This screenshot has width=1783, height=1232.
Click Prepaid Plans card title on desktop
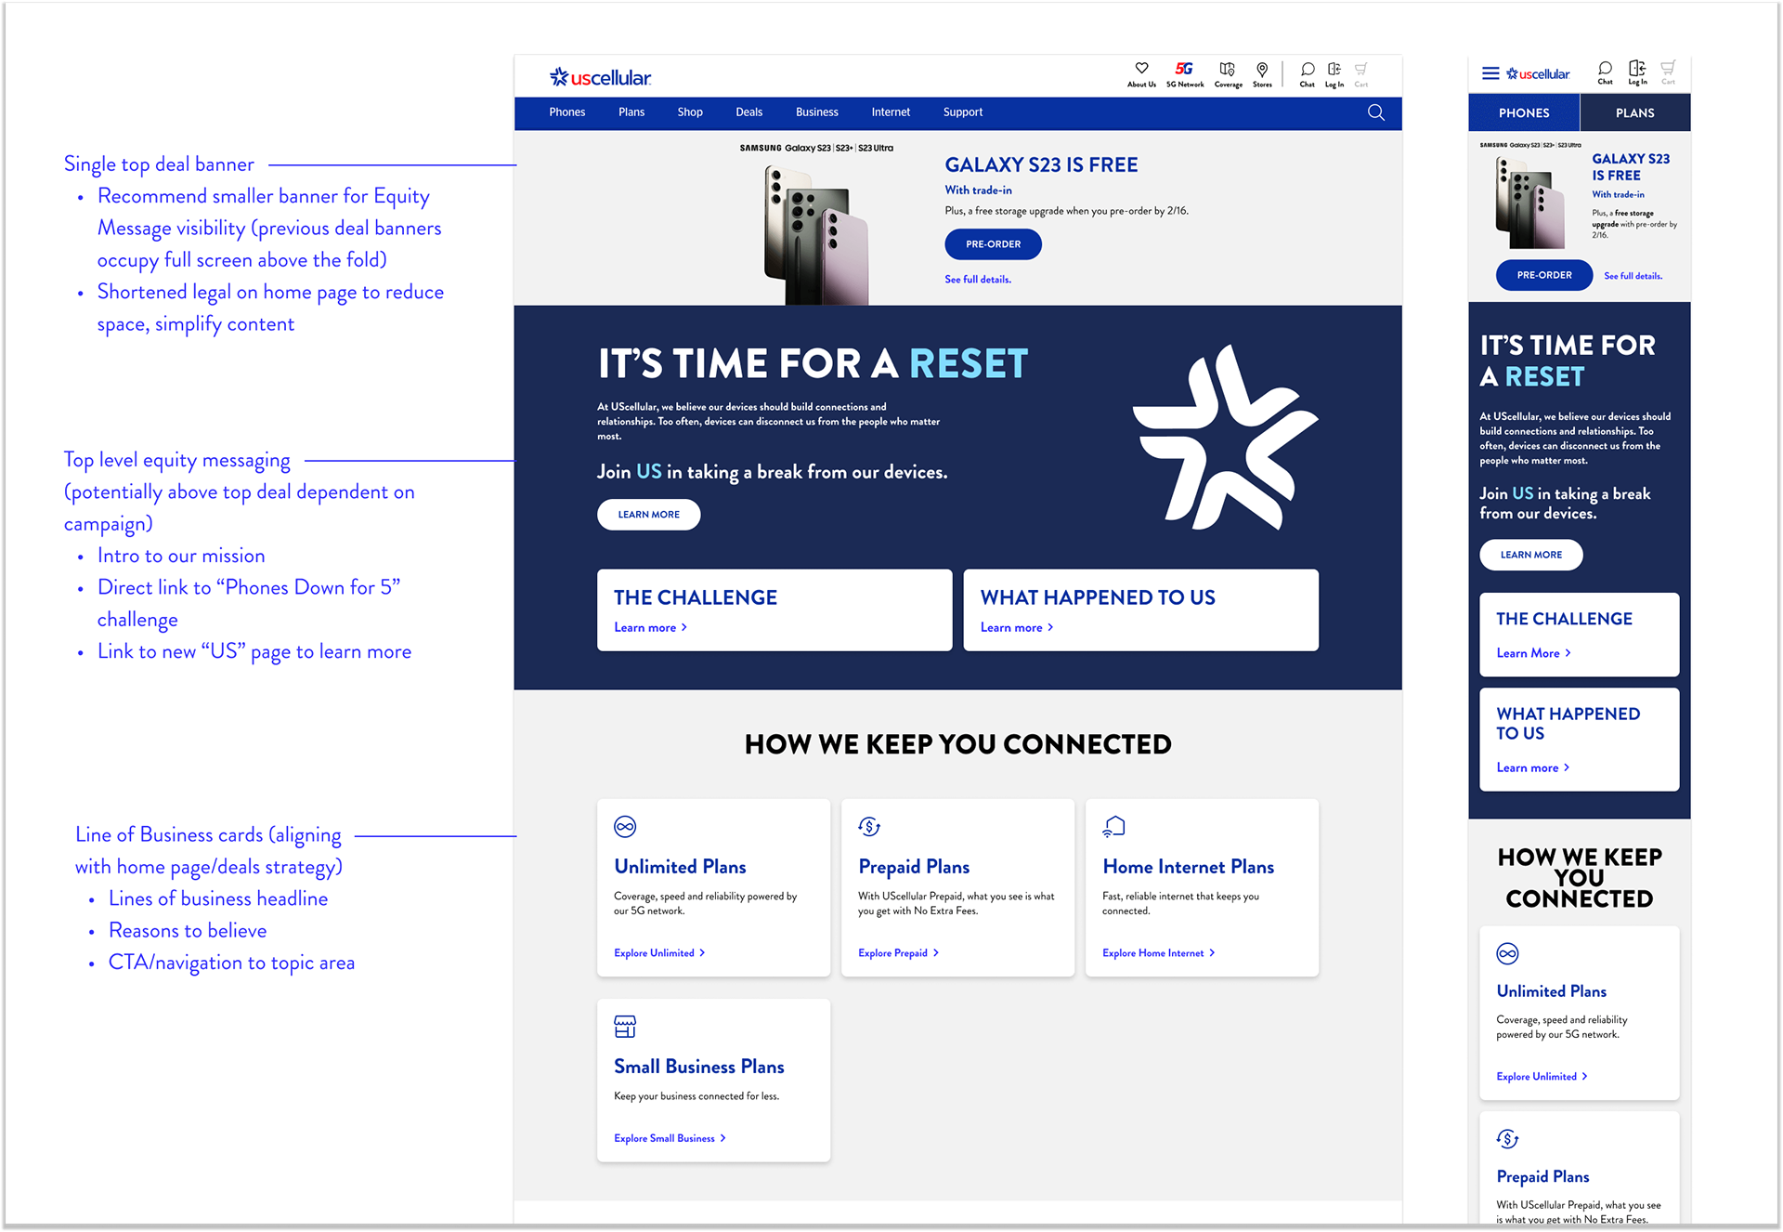coord(914,867)
